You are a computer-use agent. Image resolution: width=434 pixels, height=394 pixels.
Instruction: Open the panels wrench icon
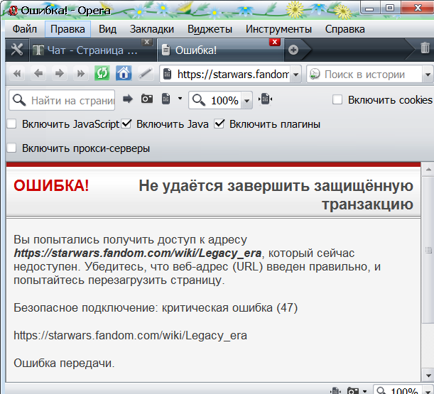pyautogui.click(x=16, y=50)
